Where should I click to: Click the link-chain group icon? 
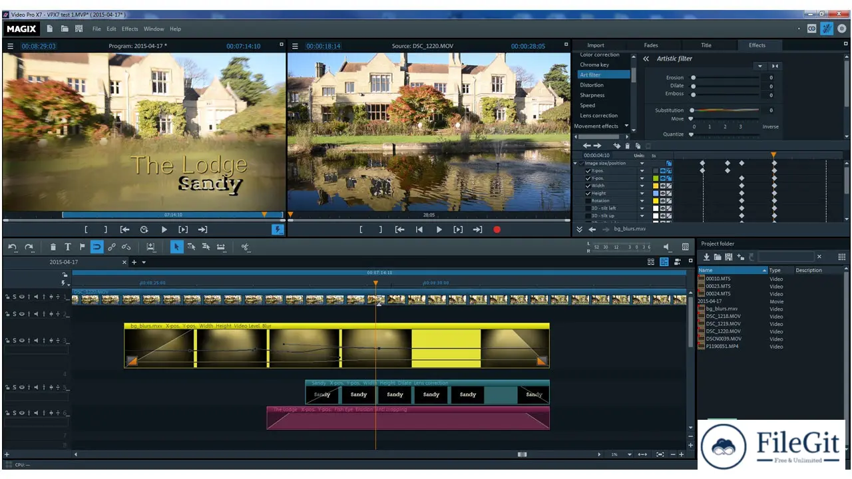(x=111, y=247)
